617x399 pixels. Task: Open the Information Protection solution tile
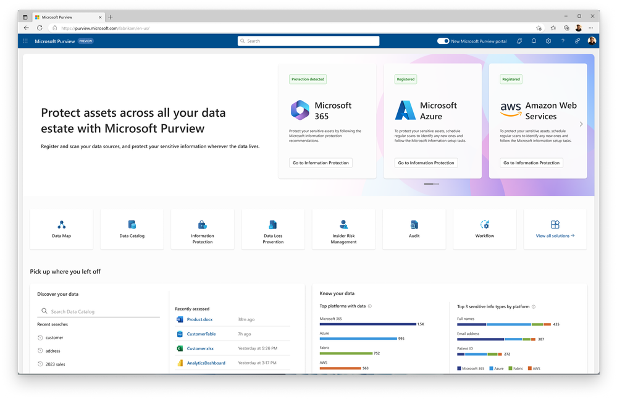click(x=202, y=229)
